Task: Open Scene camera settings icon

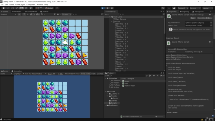Action: (x=59, y=14)
